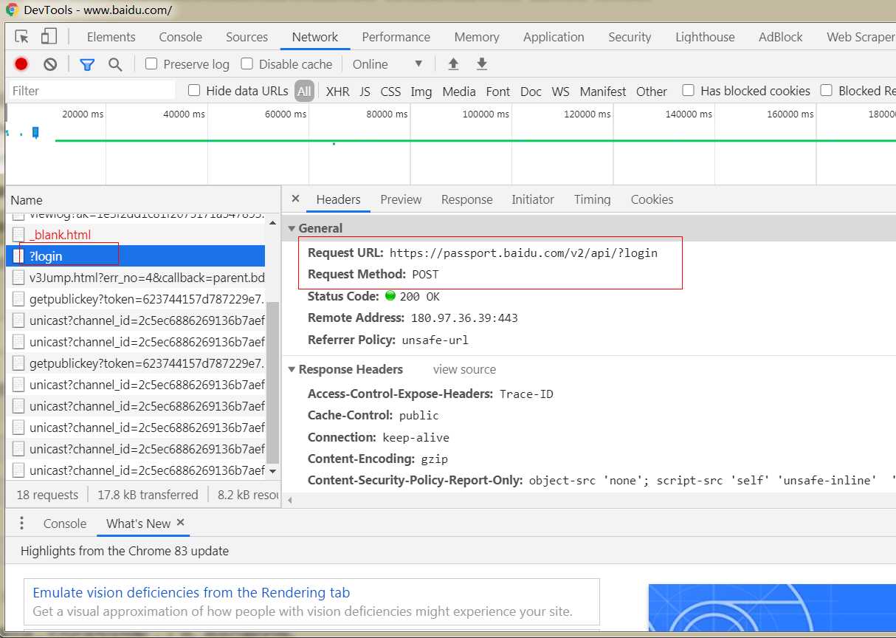Open network search magnifier icon
Viewport: 896px width, 638px height.
click(115, 64)
